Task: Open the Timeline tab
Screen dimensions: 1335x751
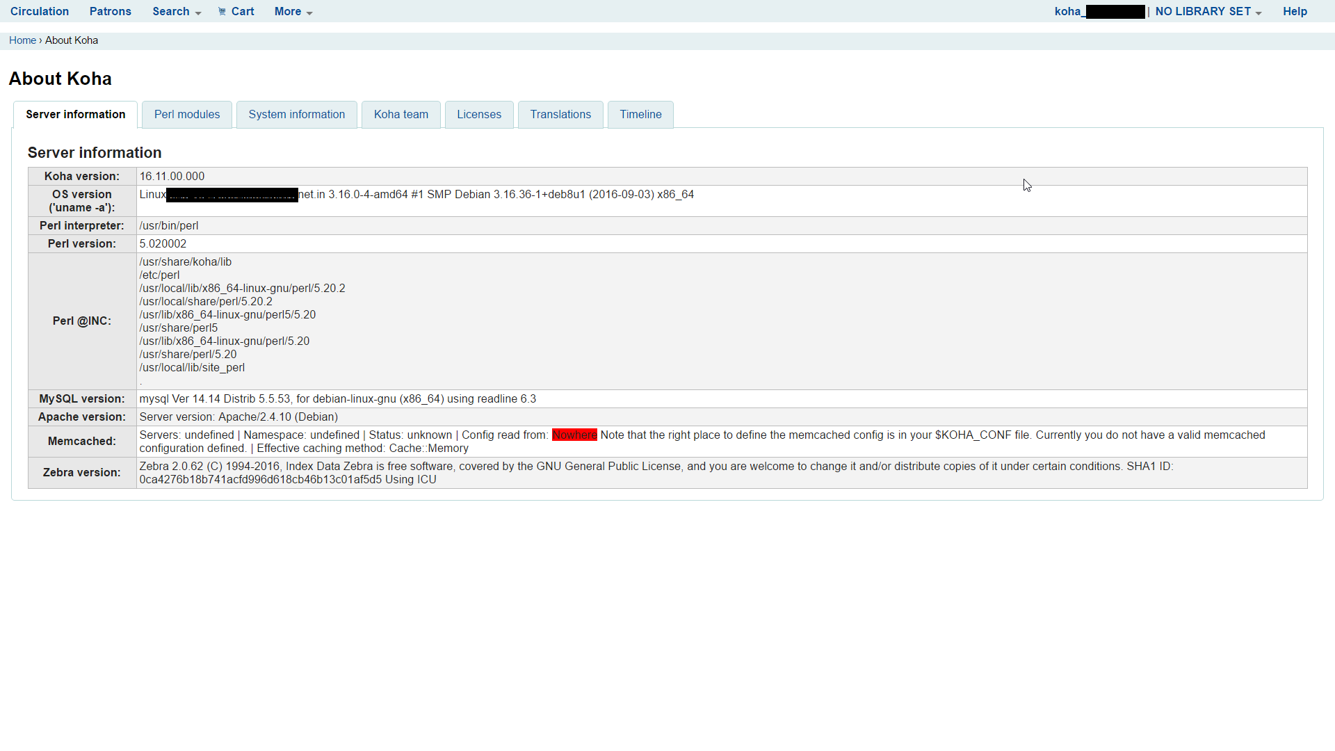Action: (640, 115)
